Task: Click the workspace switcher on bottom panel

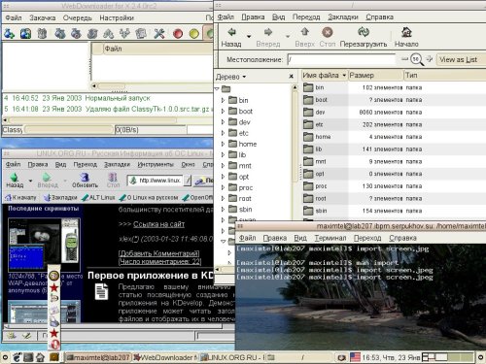Action: [x=449, y=357]
